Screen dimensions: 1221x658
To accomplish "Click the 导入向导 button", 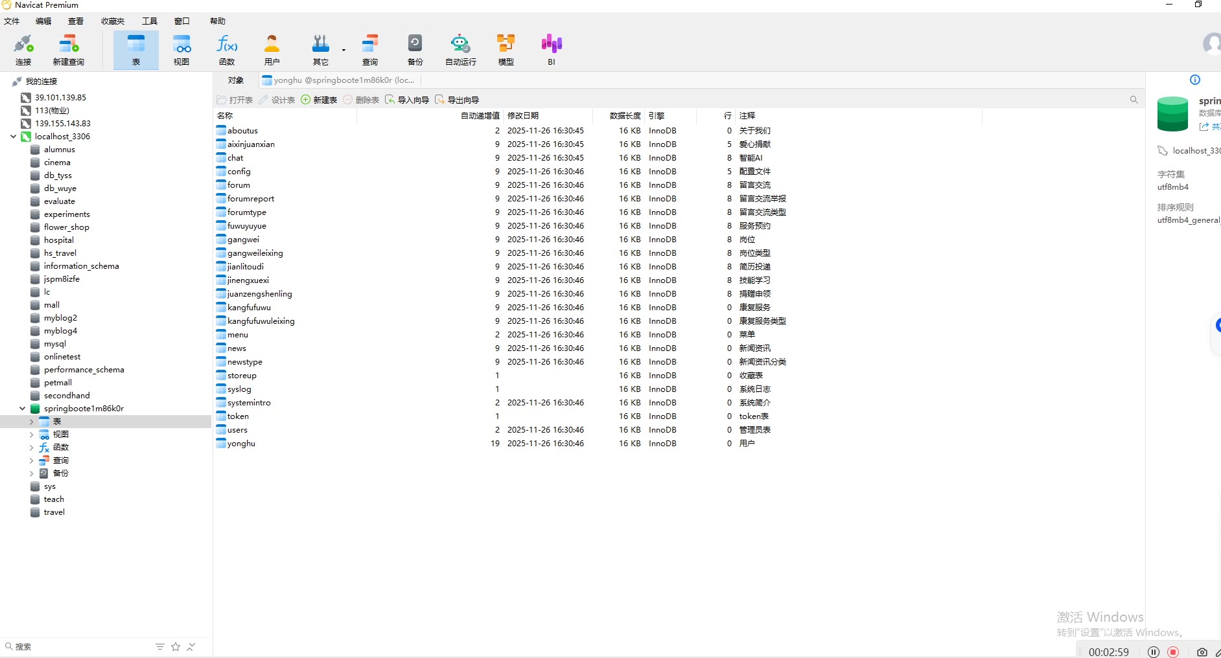I will coord(407,100).
